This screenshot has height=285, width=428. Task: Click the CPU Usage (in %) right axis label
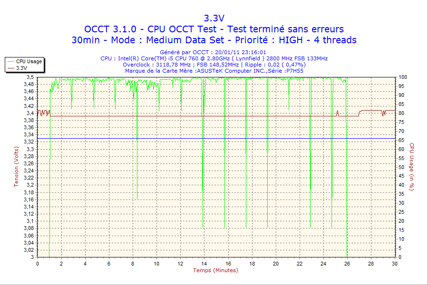click(412, 167)
